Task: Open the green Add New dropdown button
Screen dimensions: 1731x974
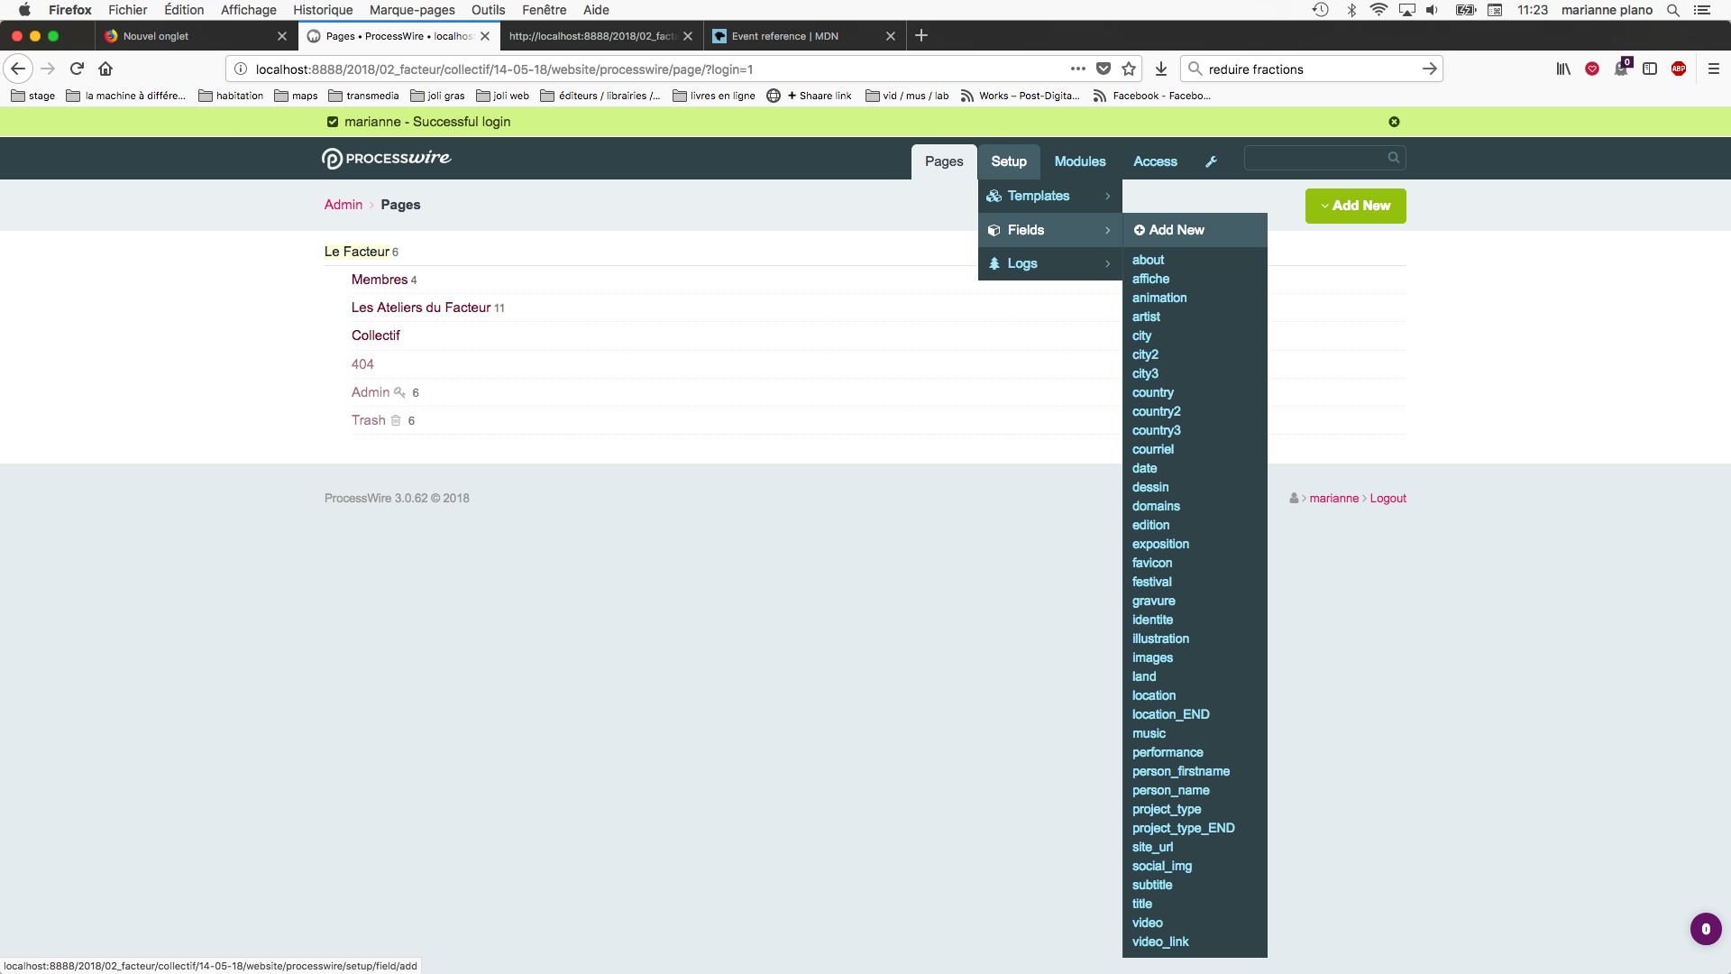Action: coord(1355,206)
